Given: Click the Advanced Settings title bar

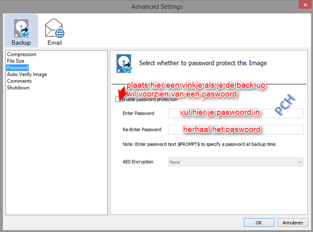Looking at the screenshot, I should coord(156,6).
